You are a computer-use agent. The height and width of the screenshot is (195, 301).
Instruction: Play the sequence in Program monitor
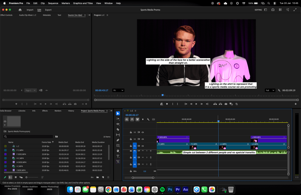(196, 104)
